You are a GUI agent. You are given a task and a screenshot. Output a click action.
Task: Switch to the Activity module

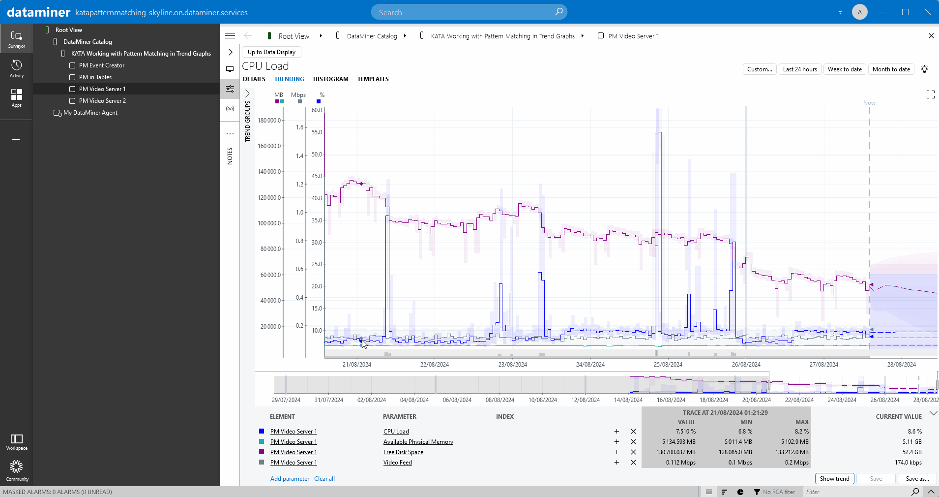[16, 68]
